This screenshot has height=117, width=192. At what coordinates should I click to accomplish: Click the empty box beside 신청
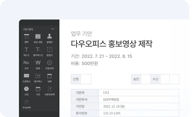click(86, 79)
